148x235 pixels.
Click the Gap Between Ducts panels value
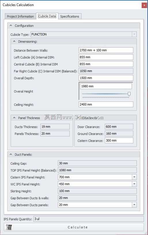click(63, 204)
